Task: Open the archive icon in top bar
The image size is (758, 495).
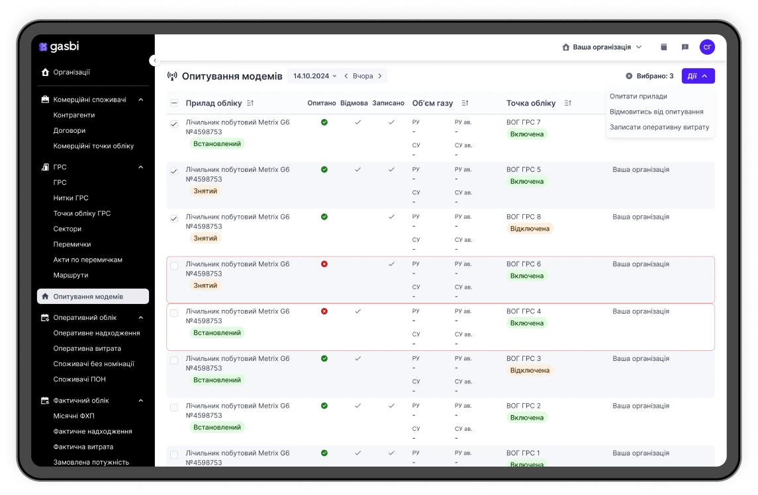Action: coord(664,47)
